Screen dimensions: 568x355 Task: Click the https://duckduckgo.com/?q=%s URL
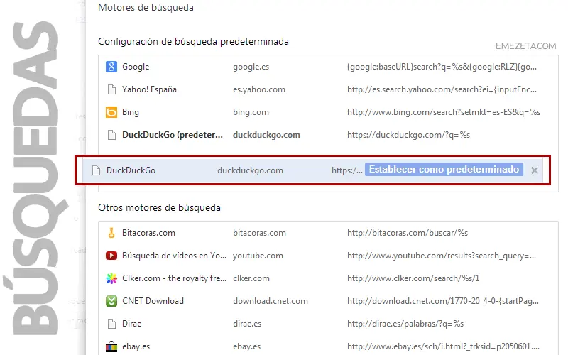(x=409, y=135)
